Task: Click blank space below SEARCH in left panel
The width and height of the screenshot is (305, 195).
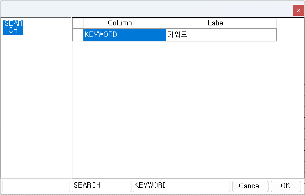Action: coord(36,106)
